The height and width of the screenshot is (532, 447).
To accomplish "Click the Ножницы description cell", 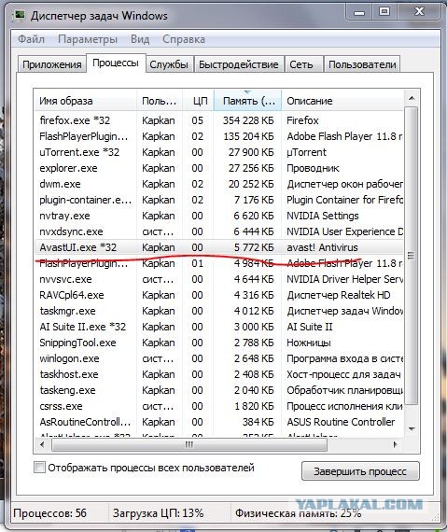I will click(309, 343).
